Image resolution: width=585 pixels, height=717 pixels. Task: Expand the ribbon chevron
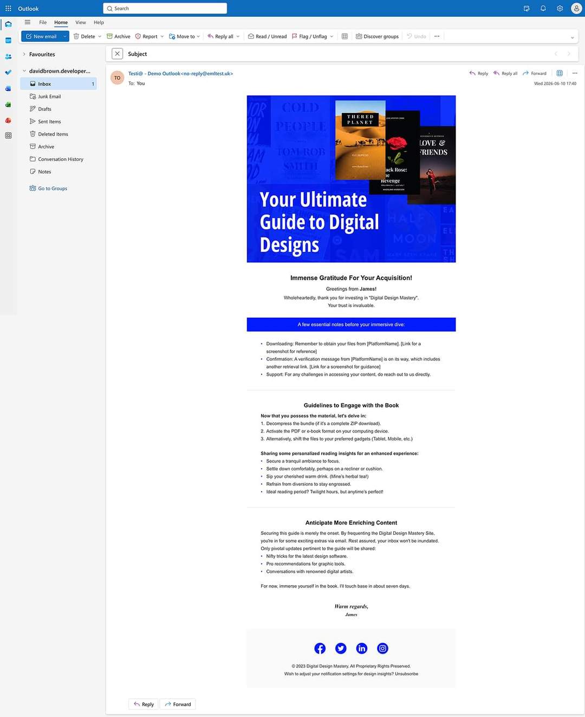pyautogui.click(x=573, y=37)
